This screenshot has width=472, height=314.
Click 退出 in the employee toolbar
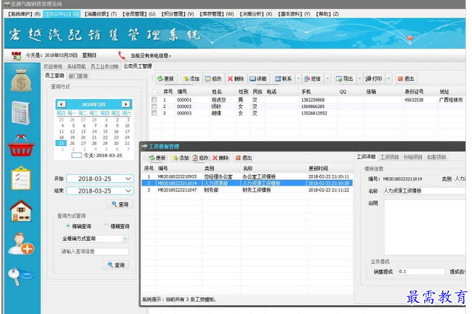click(x=406, y=79)
